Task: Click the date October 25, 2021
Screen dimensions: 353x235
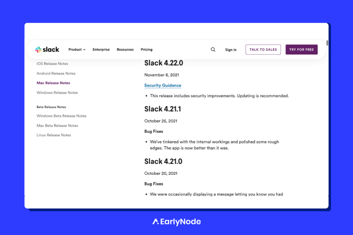Action: (161, 121)
